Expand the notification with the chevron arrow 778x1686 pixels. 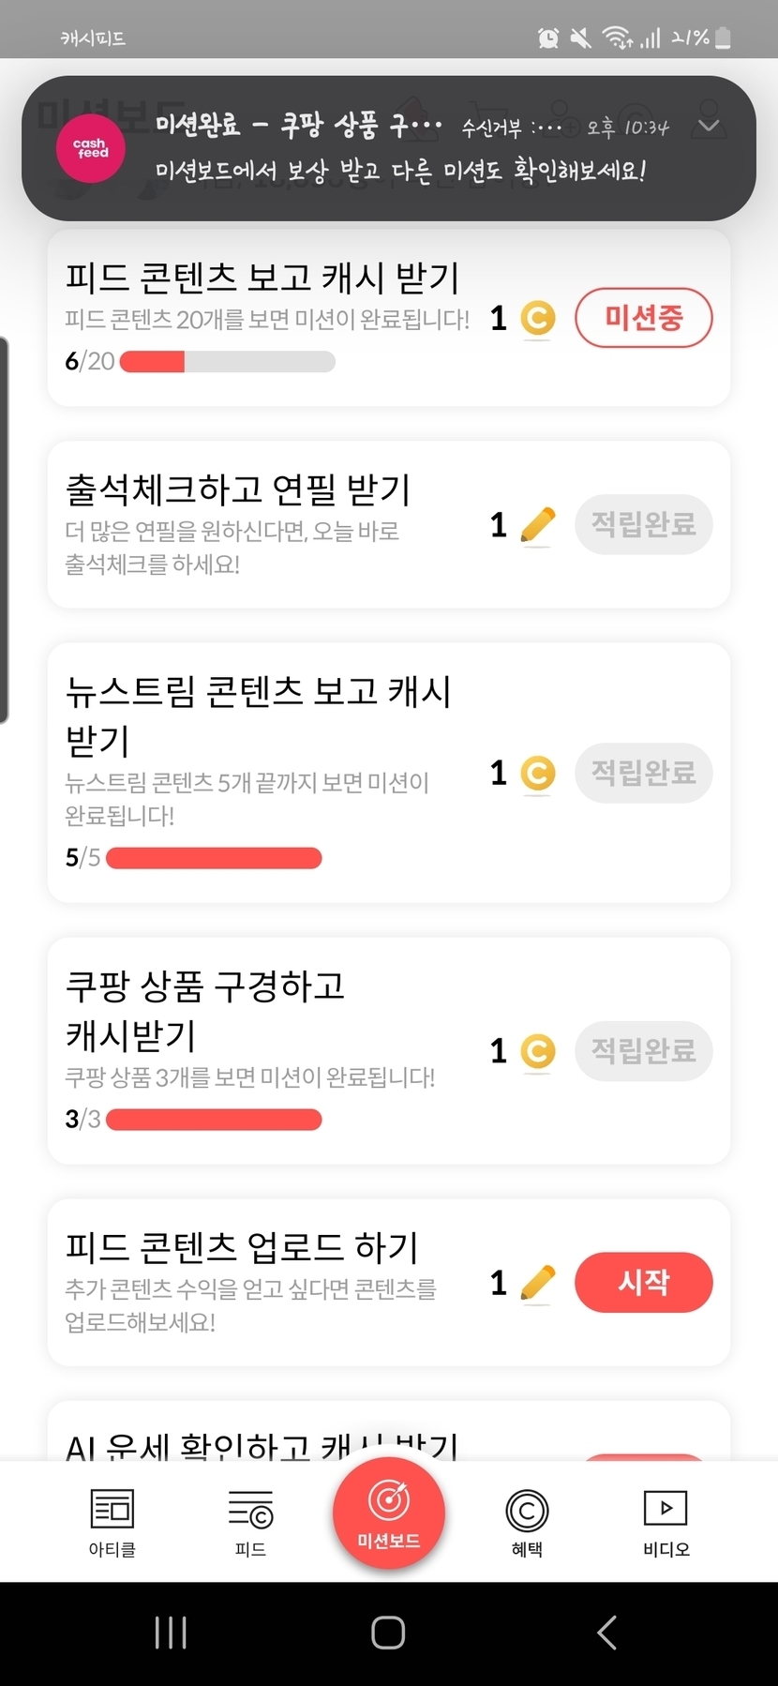tap(709, 126)
